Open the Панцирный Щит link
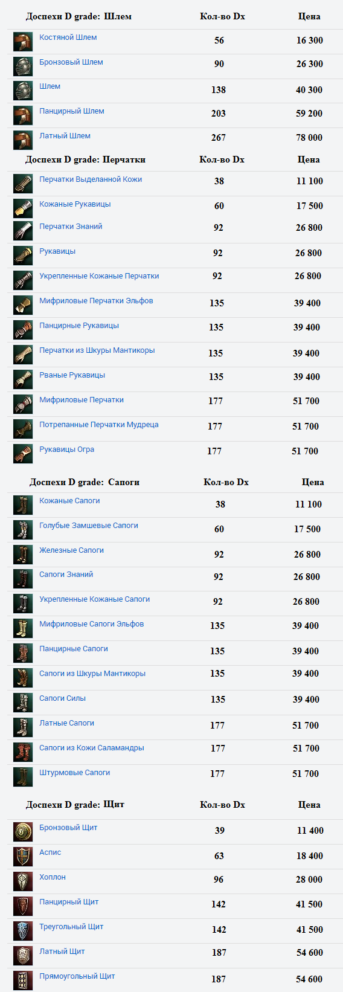 click(69, 902)
